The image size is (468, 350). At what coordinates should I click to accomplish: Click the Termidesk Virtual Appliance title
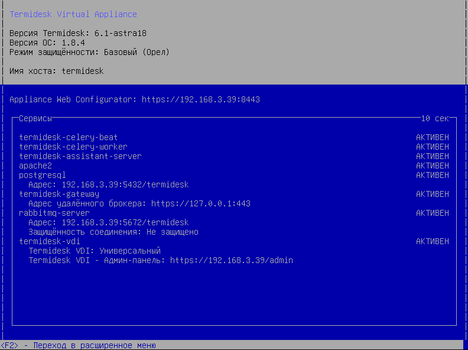73,14
